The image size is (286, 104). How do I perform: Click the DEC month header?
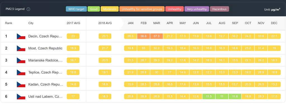pos(274,23)
